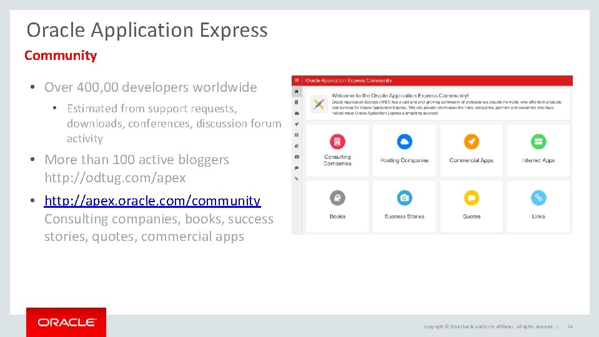This screenshot has height=337, width=599.
Task: Click the rocket icon in the left sidebar
Action: 297,124
